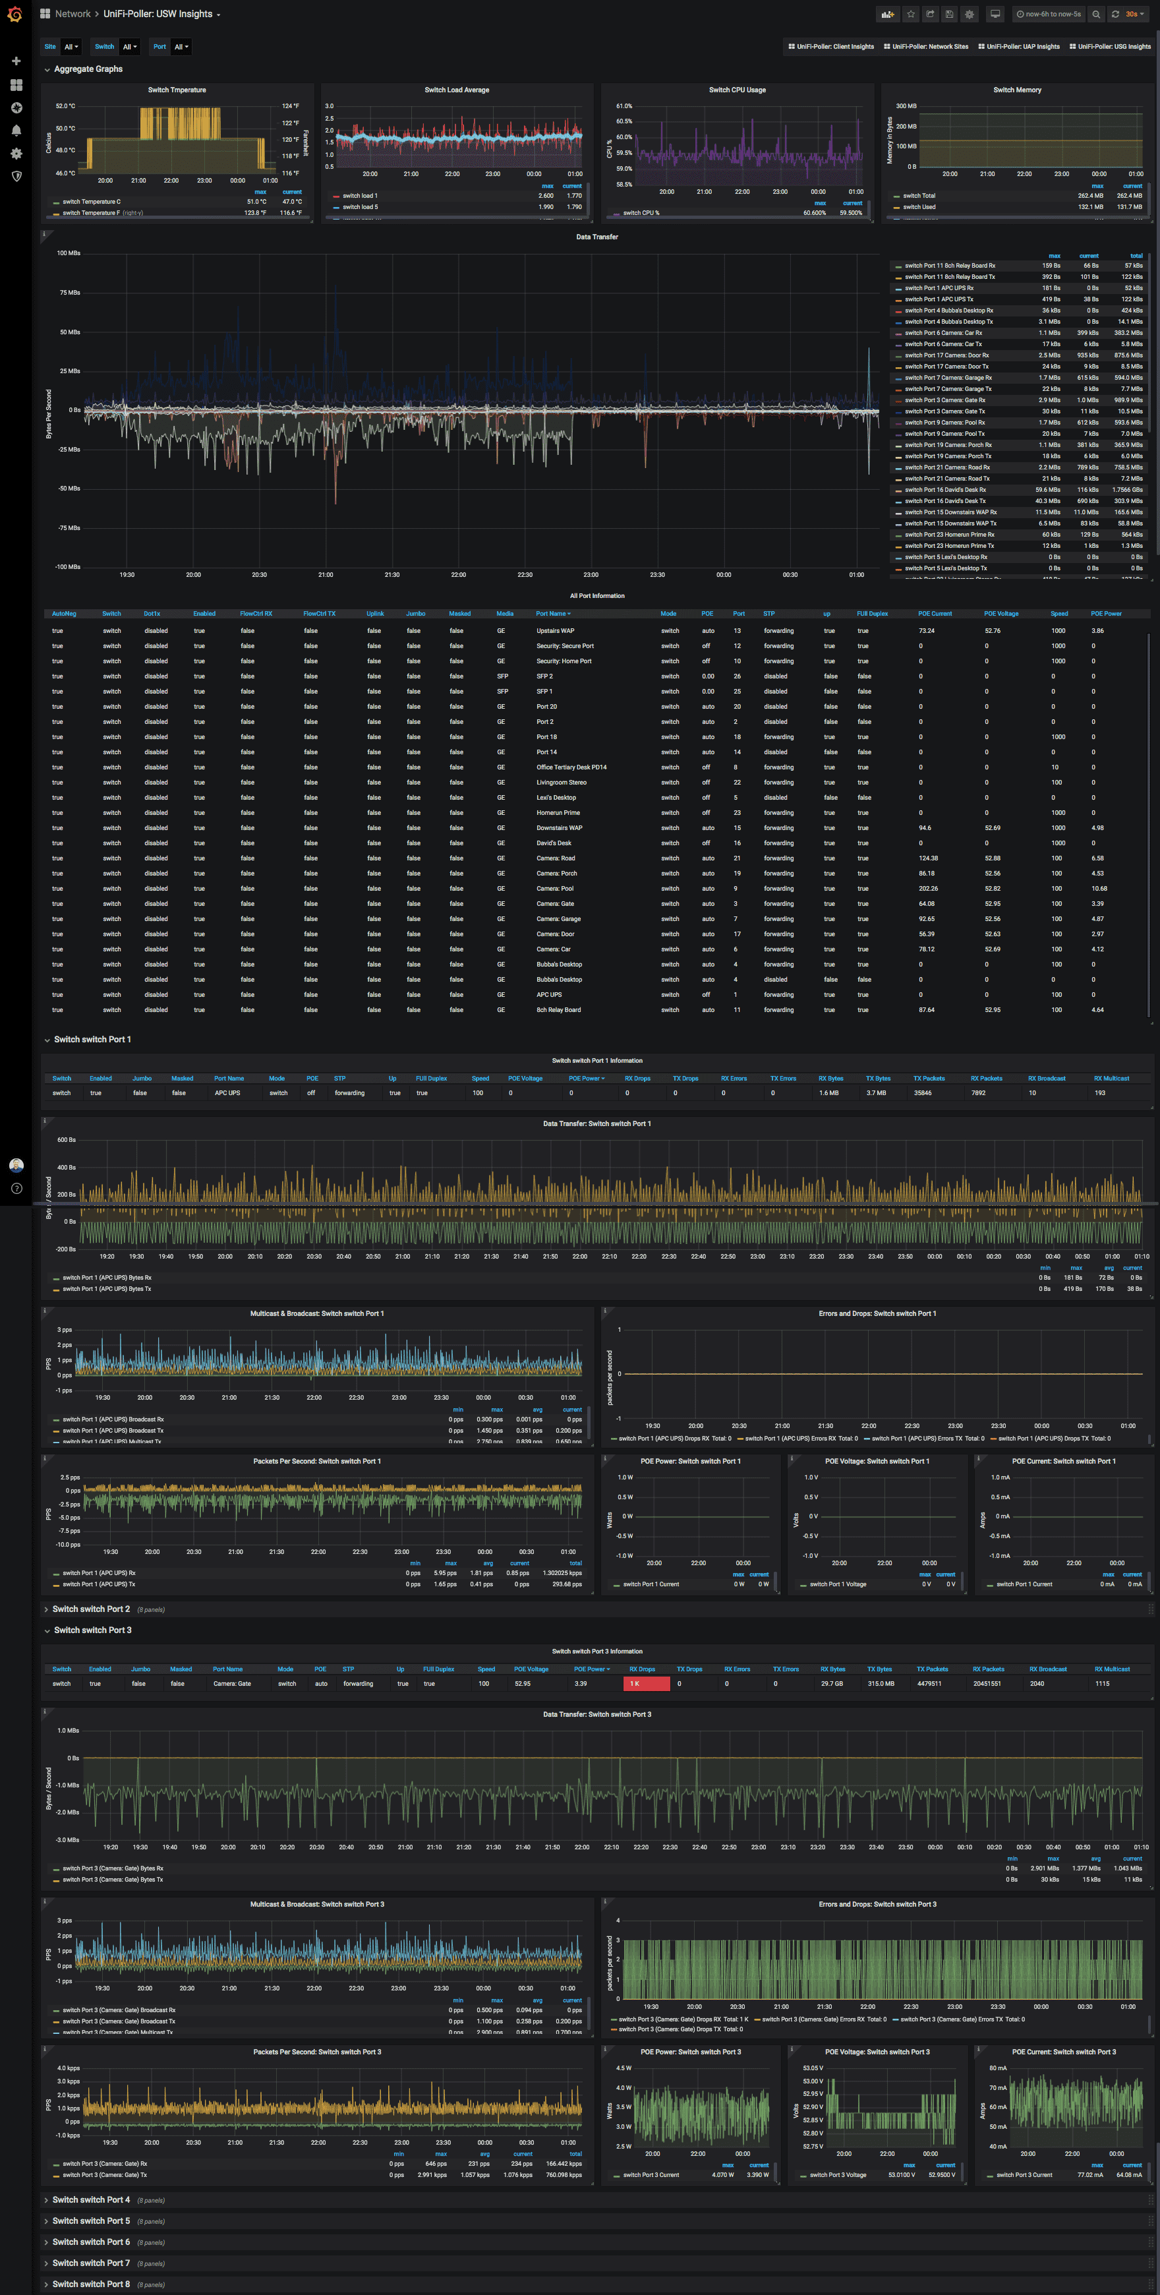Viewport: 1160px width, 2295px height.
Task: Toggle 'switch Port 3 (Camera: Gate) Bytes Rx' legend
Action: [x=113, y=1868]
